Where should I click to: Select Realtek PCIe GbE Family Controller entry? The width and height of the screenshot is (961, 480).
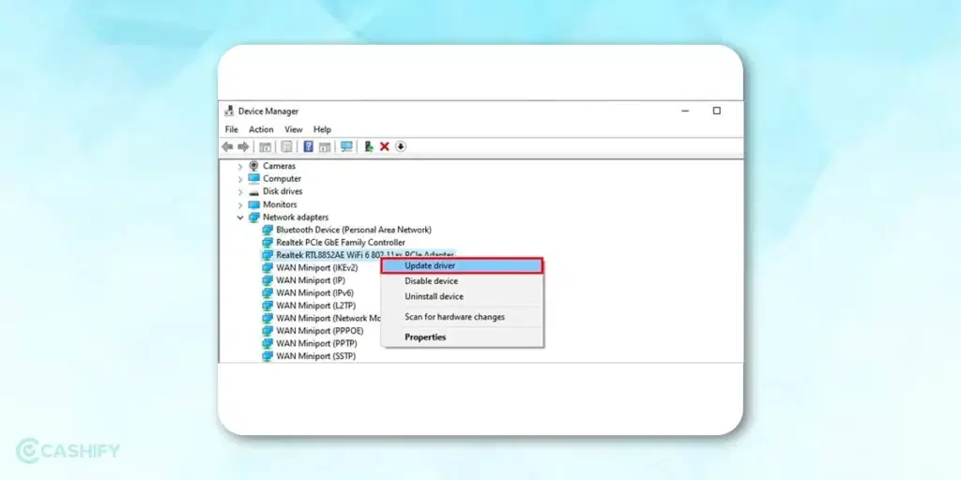pos(341,243)
